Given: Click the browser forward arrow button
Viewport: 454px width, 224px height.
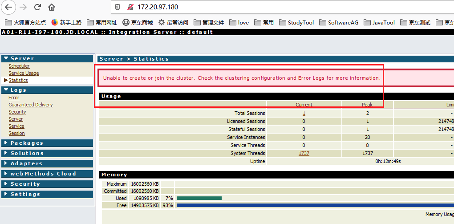Looking at the screenshot, I should (x=23, y=7).
